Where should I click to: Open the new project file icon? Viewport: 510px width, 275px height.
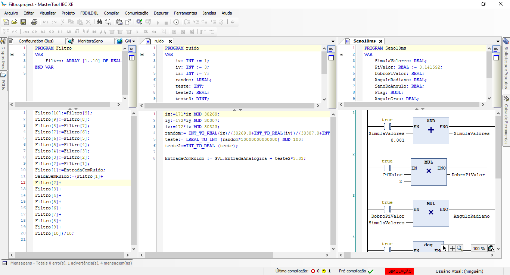[x=6, y=22]
